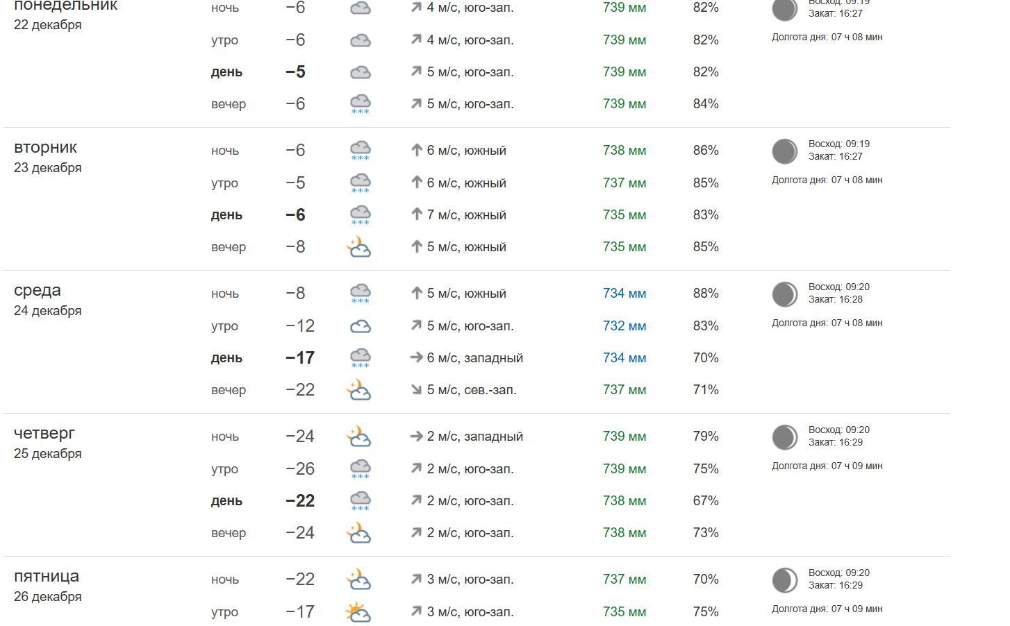Select the четверг day heading

(x=44, y=434)
